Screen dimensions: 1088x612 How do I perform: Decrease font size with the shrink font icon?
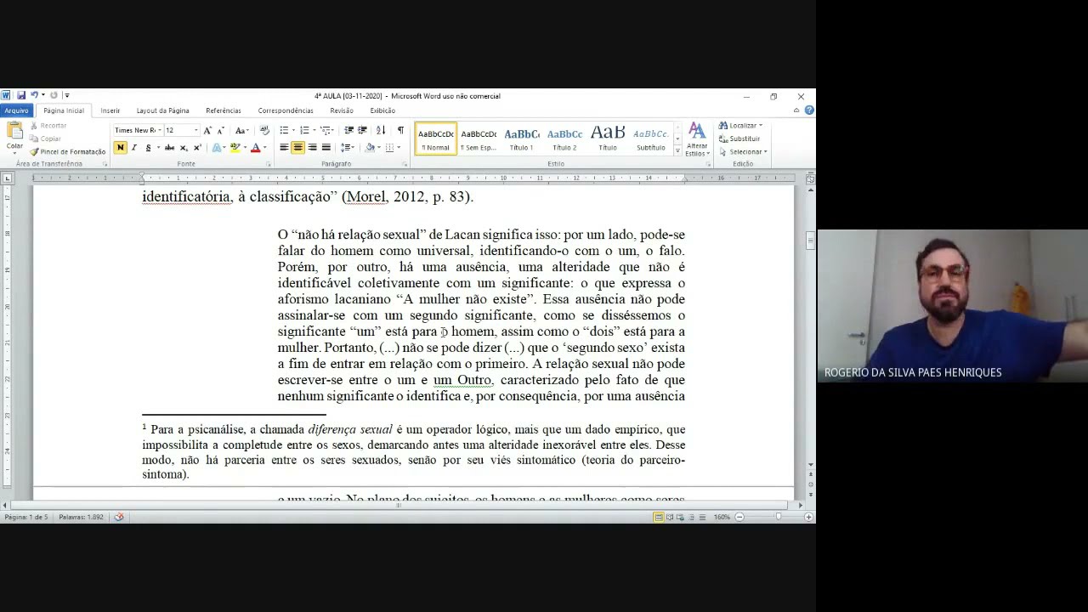[221, 130]
